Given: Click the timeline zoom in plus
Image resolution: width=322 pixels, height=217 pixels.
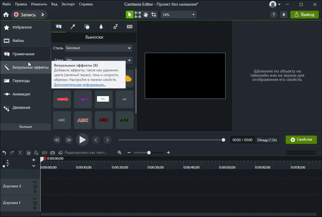Looking at the screenshot, I should pyautogui.click(x=168, y=152).
